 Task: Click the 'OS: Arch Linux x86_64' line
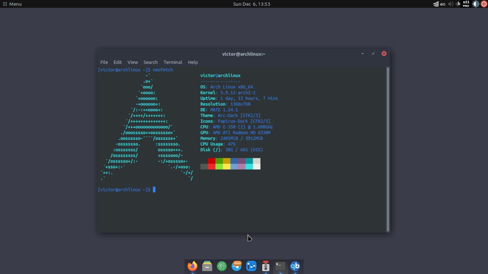226,87
